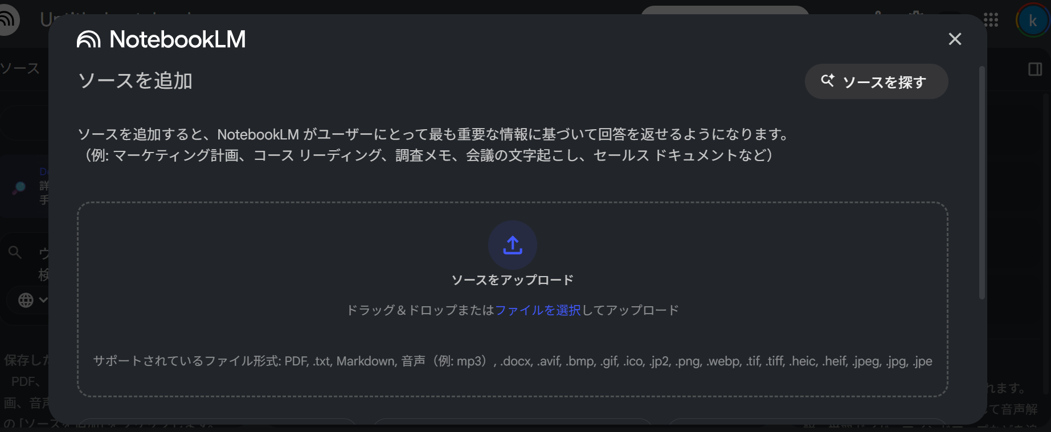Click the NotebookLM logo in the dialog header
The width and height of the screenshot is (1051, 432).
pos(161,39)
